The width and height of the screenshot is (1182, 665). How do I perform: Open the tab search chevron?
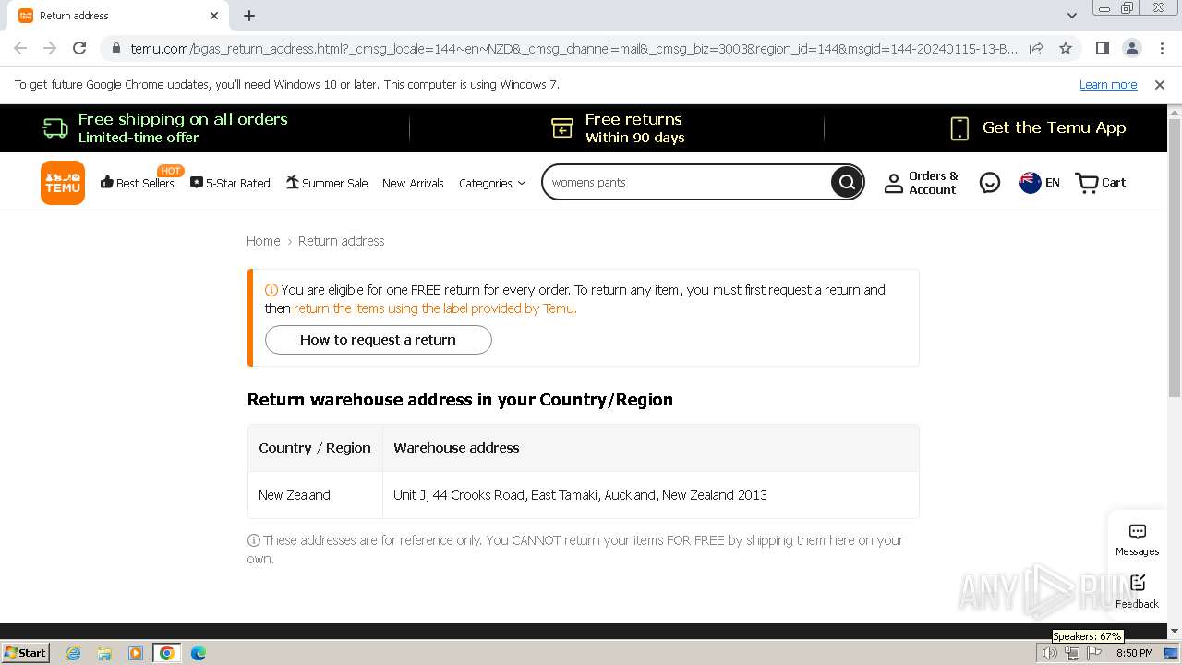tap(1072, 16)
